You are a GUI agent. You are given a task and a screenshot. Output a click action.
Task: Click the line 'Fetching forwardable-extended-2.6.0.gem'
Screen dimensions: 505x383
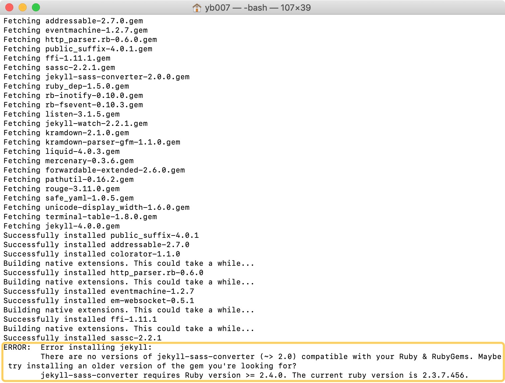pyautogui.click(x=94, y=170)
